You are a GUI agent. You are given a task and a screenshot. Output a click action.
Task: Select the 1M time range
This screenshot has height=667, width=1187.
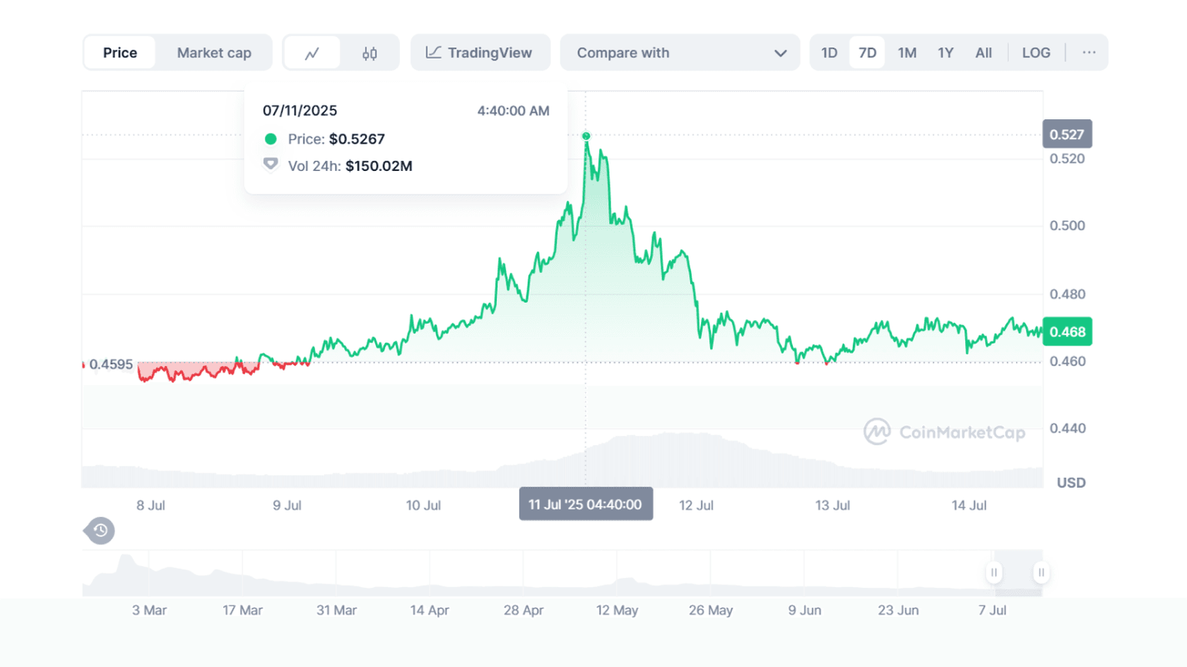coord(907,53)
